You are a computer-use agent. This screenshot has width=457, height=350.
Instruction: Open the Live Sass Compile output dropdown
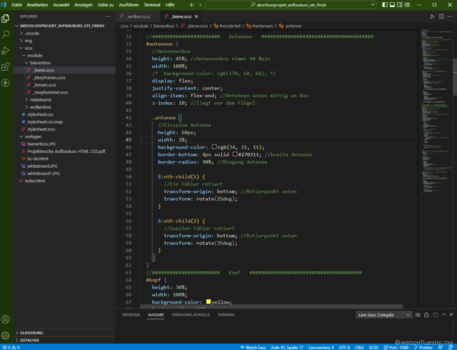coord(384,315)
